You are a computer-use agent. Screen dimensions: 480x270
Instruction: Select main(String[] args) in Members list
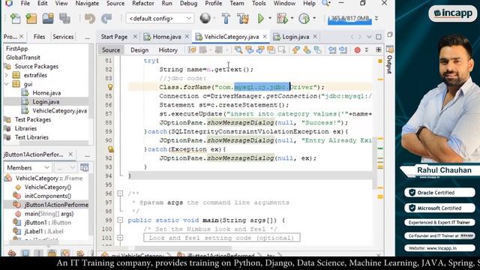point(49,213)
